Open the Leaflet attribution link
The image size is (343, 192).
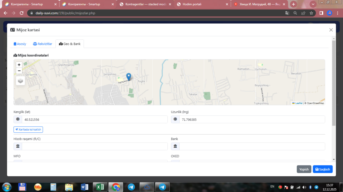coord(299,103)
